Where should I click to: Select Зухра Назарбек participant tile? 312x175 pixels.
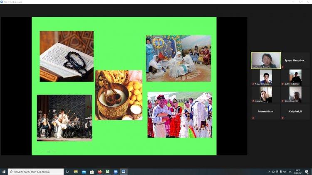pyautogui.click(x=295, y=60)
